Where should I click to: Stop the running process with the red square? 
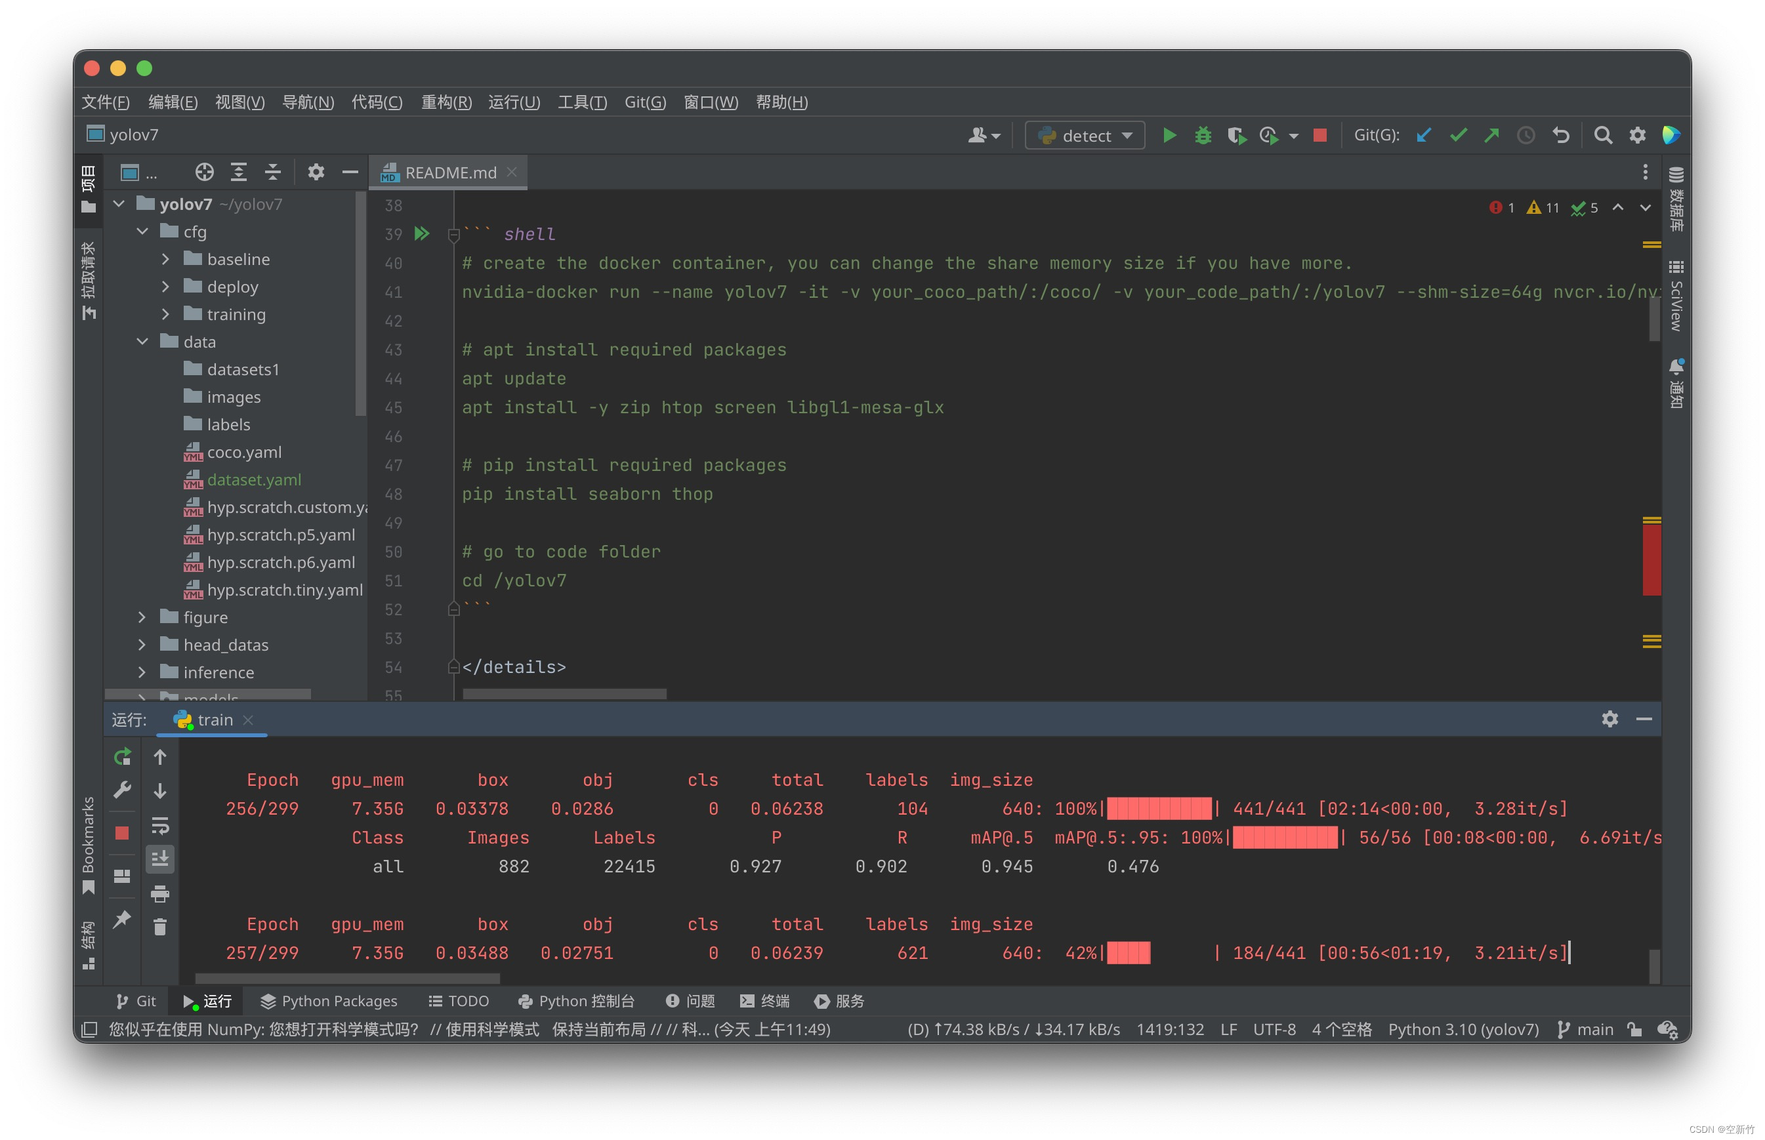pos(1319,136)
